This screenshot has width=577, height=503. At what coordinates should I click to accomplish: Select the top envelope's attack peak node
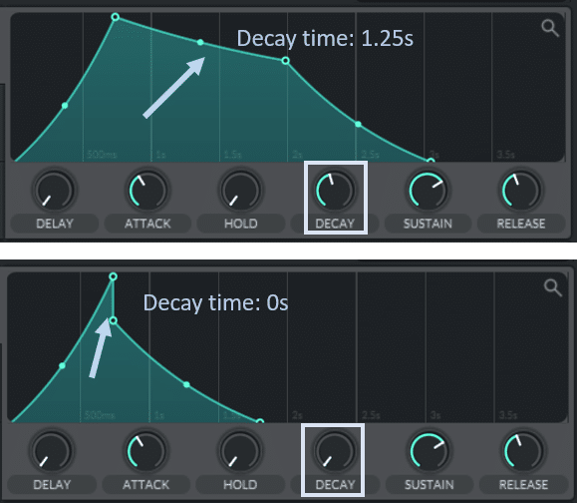[116, 17]
